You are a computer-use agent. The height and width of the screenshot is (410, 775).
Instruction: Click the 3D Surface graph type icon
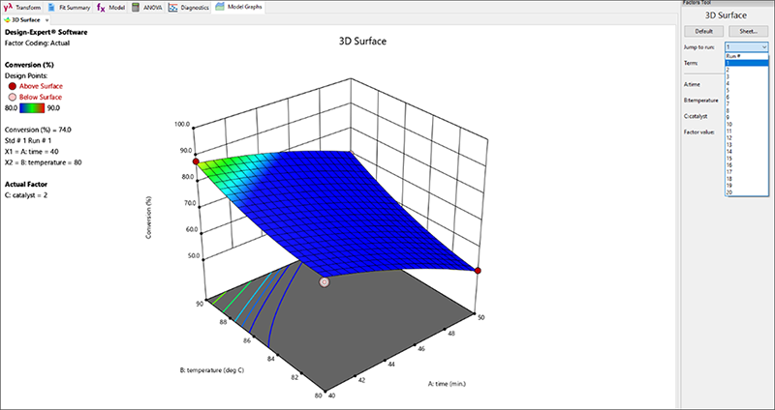coord(7,19)
